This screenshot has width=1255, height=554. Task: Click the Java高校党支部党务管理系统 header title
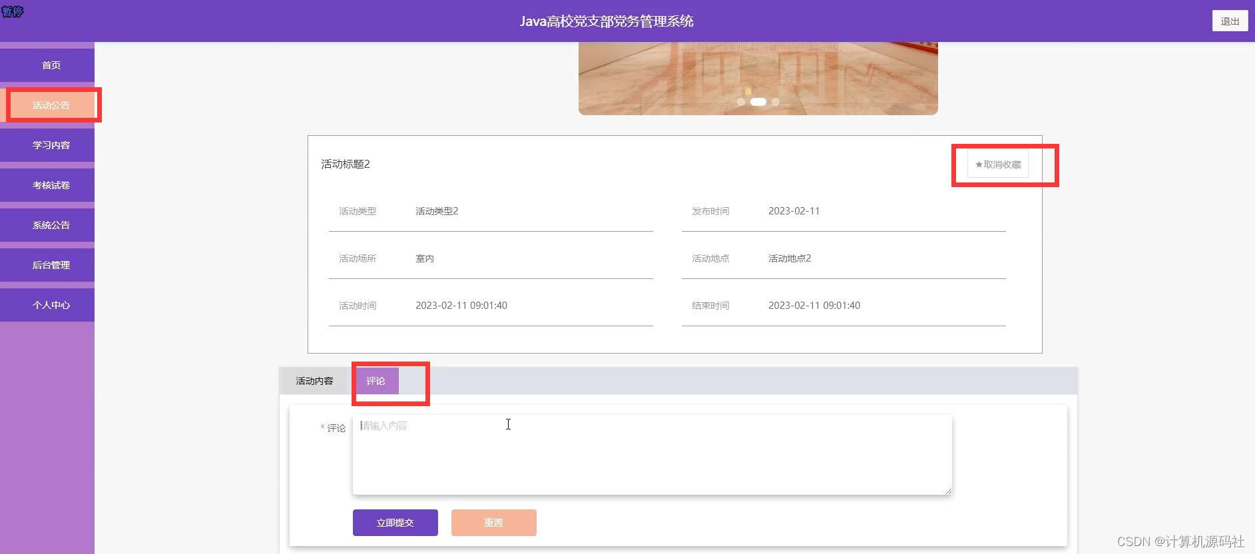tap(607, 21)
